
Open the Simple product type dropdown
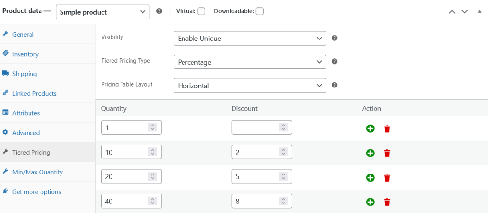102,12
